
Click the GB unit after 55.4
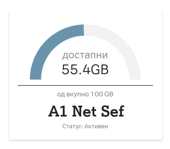pyautogui.click(x=99, y=69)
